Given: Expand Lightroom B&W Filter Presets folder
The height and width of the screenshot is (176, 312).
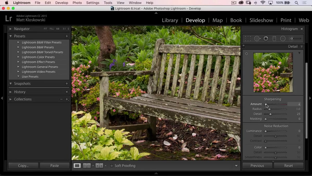Looking at the screenshot, I should pos(18,42).
